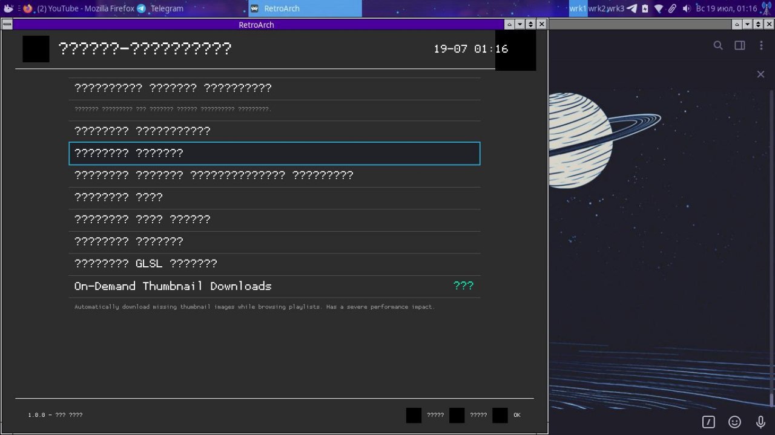Switch to workspace wrk3
The height and width of the screenshot is (435, 775).
pos(615,8)
